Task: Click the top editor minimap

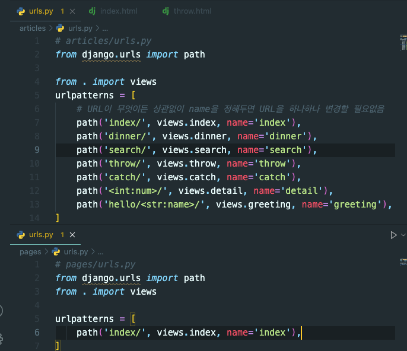Action: [403, 43]
